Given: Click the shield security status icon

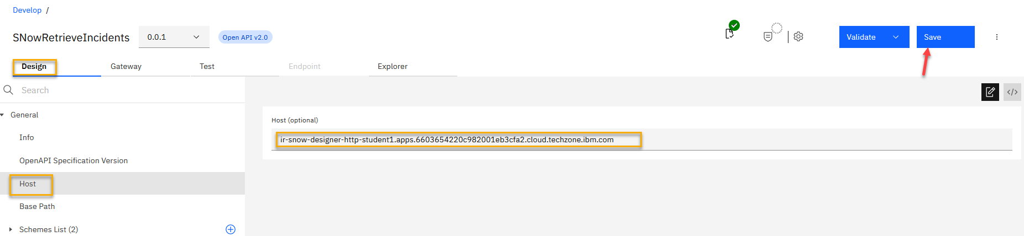Looking at the screenshot, I should [768, 36].
